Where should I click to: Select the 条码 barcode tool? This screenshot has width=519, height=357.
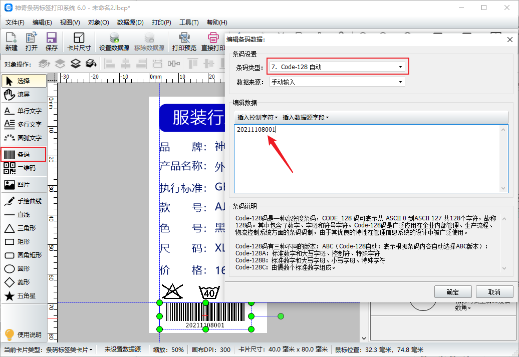(x=23, y=155)
